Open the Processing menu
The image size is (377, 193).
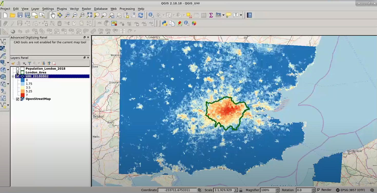127,9
